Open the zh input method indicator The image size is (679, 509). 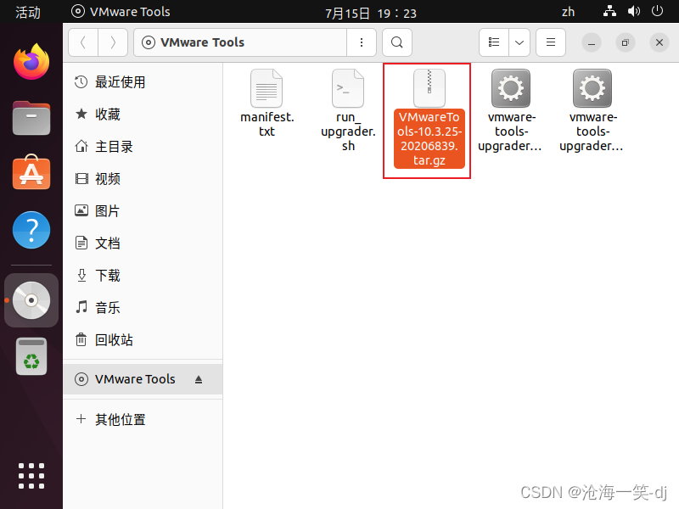[568, 12]
